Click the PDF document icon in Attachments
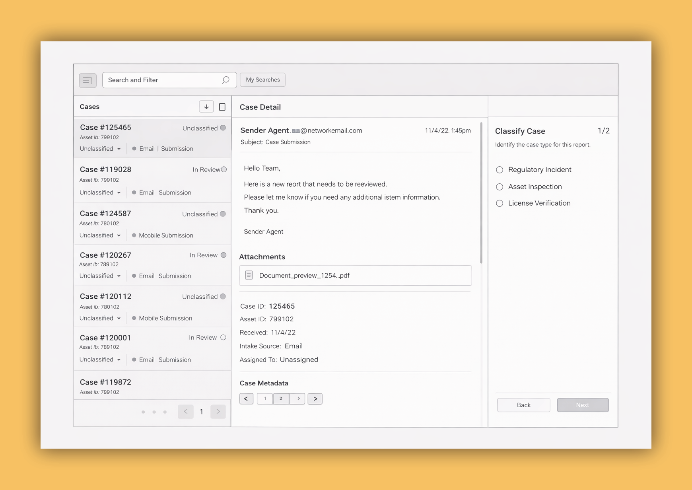 tap(249, 275)
